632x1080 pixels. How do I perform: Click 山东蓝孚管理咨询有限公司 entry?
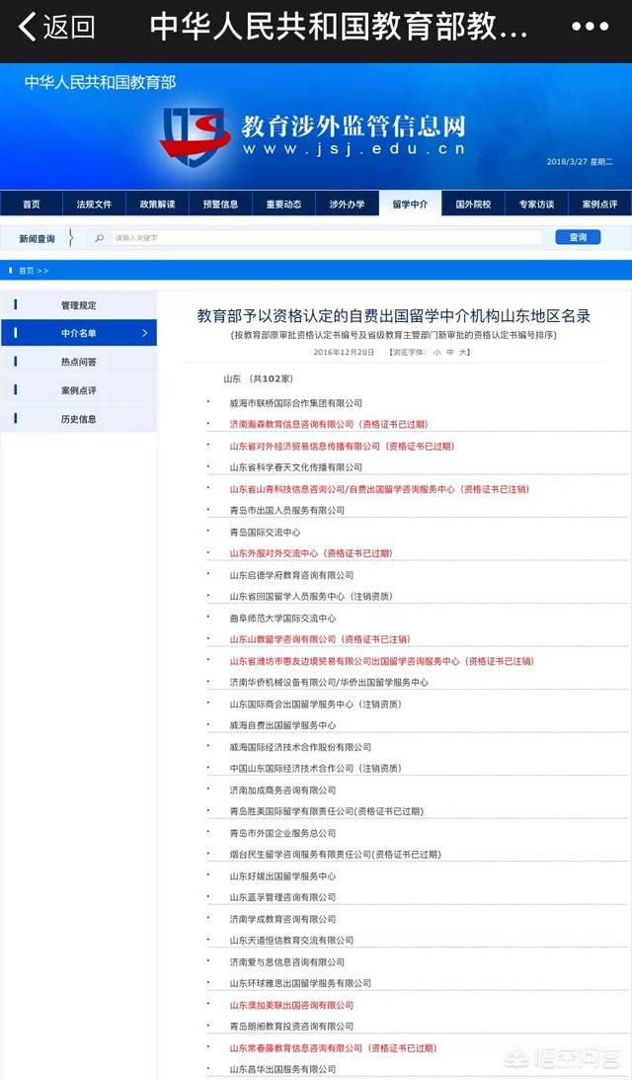click(283, 897)
